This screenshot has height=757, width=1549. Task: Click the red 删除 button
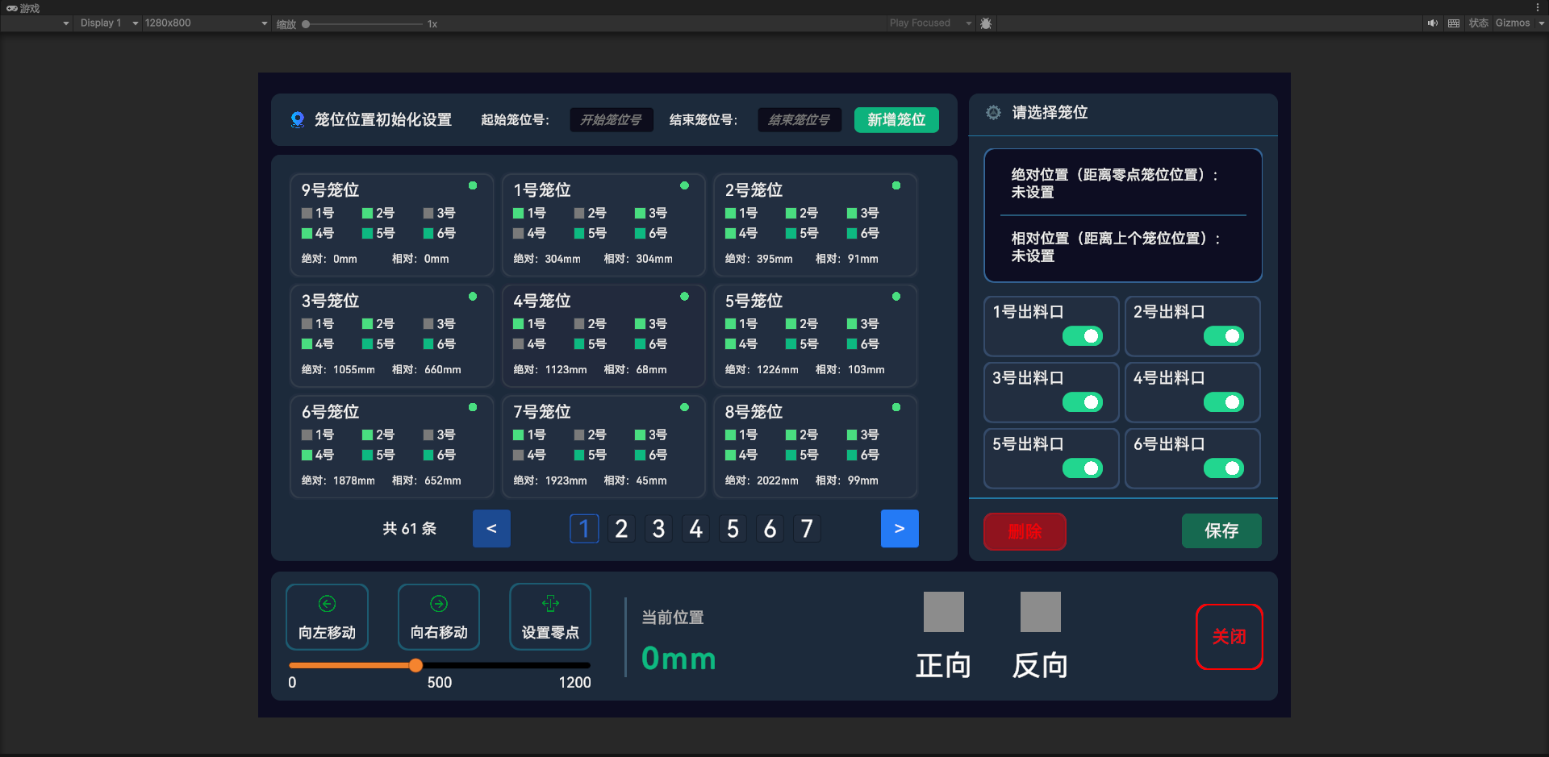1025,531
